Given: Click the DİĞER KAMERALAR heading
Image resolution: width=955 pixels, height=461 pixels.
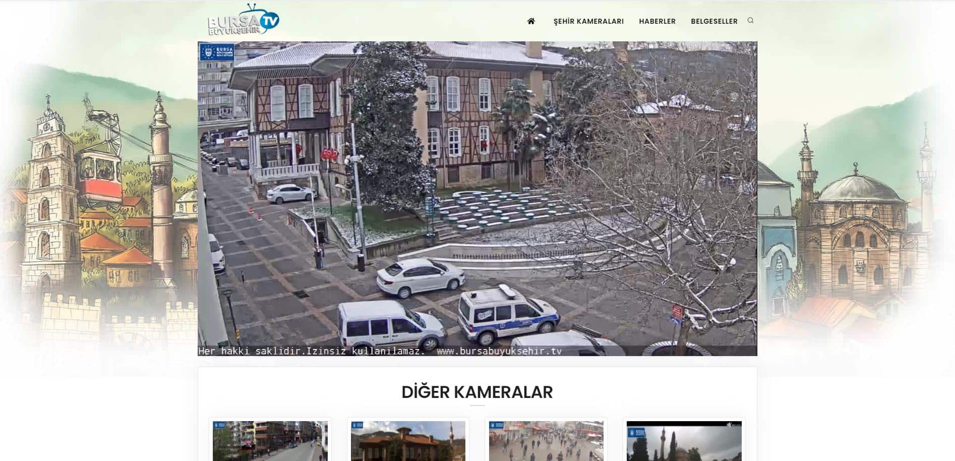Looking at the screenshot, I should (x=477, y=392).
